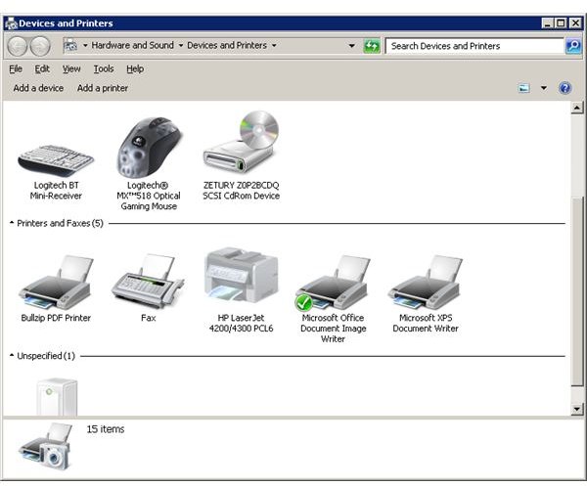Expand the dropdown arrow after Devices and Printers breadcrumb
Viewport: 587px width, 486px height.
(x=274, y=46)
